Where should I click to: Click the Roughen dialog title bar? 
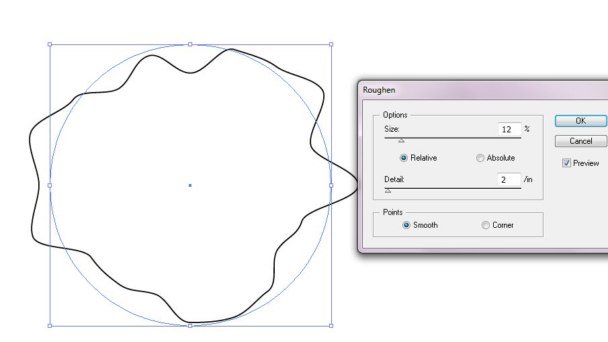click(483, 90)
